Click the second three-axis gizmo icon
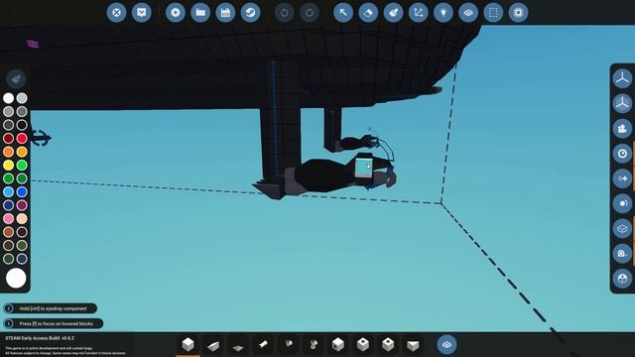 tap(622, 103)
